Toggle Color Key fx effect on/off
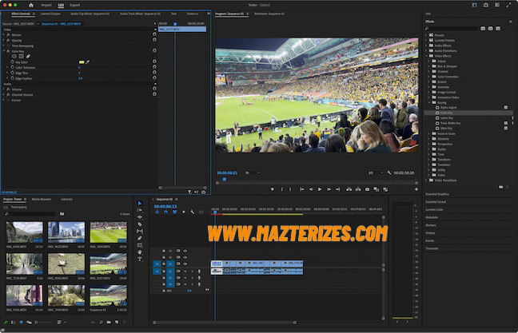This screenshot has width=518, height=333. 8,51
